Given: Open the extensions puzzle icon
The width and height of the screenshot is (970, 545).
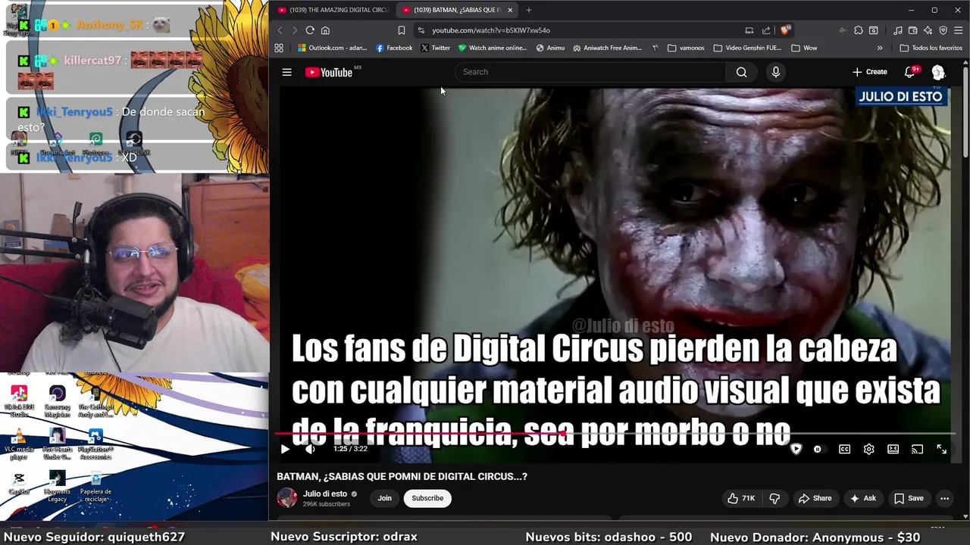Looking at the screenshot, I should (858, 30).
